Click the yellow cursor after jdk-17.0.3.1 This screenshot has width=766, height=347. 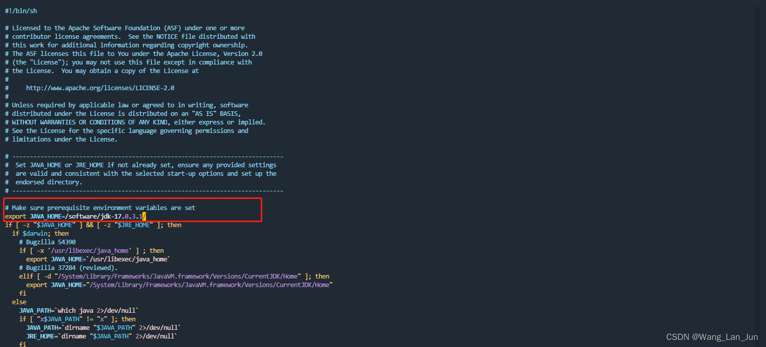coord(144,216)
